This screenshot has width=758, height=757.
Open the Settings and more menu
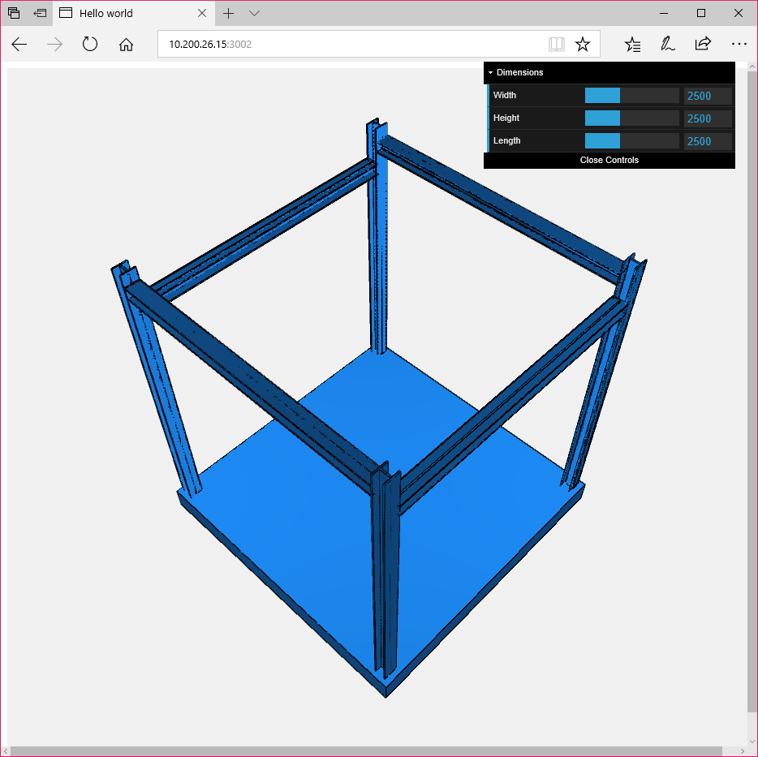[739, 44]
